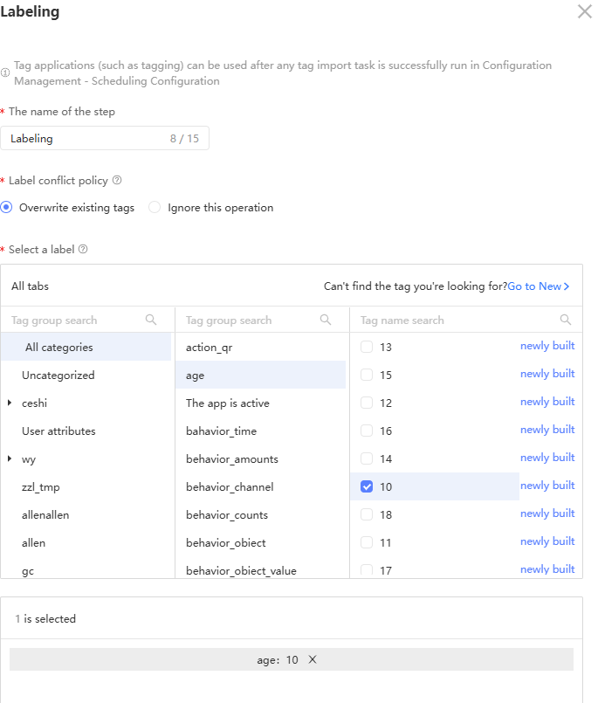Click help icon beside Select a label
This screenshot has height=703, width=598.
coord(83,249)
